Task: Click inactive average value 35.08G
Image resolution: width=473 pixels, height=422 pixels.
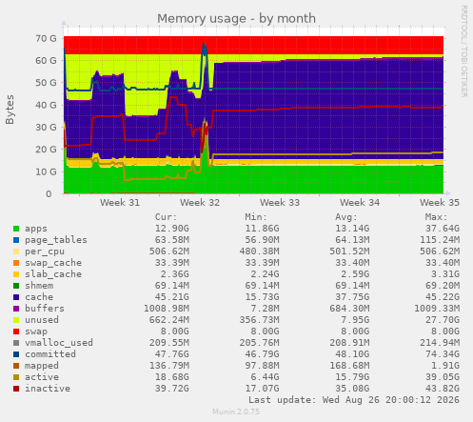Action: coord(352,389)
